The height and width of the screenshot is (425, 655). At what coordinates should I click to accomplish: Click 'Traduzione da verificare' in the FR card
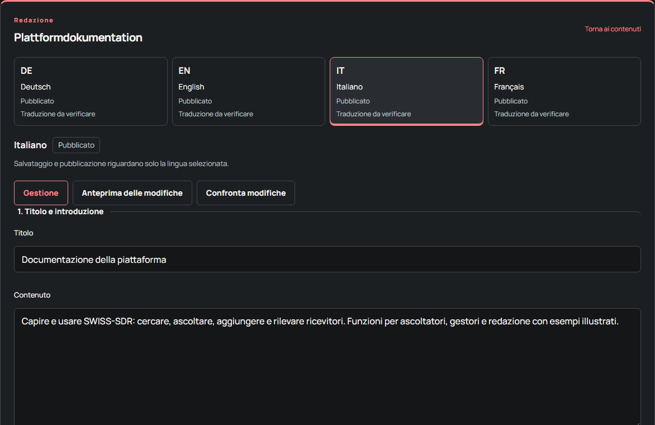pos(531,114)
